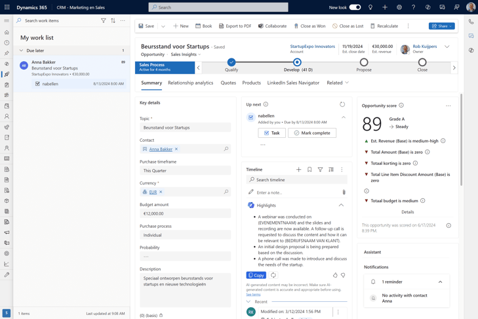The height and width of the screenshot is (319, 478).
Task: Open command bar overflow menu
Action: pos(408,26)
